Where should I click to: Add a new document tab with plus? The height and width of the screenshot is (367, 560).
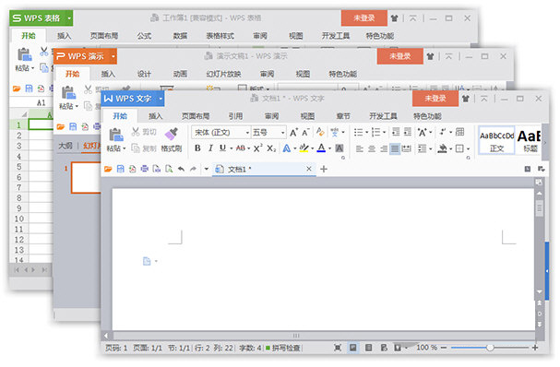[x=324, y=169]
